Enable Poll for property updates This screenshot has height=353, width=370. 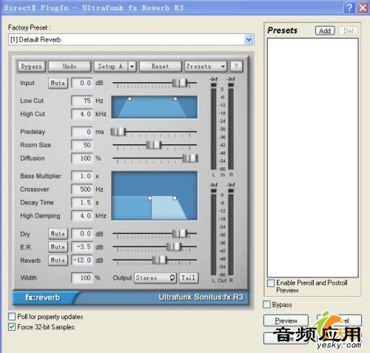12,316
